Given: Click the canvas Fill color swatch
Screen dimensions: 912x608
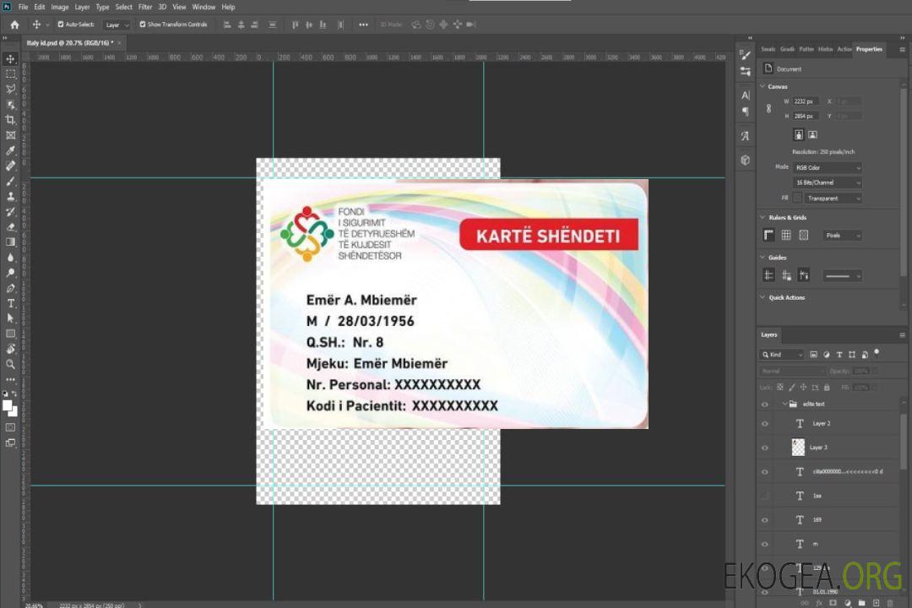Looking at the screenshot, I should pyautogui.click(x=797, y=198).
